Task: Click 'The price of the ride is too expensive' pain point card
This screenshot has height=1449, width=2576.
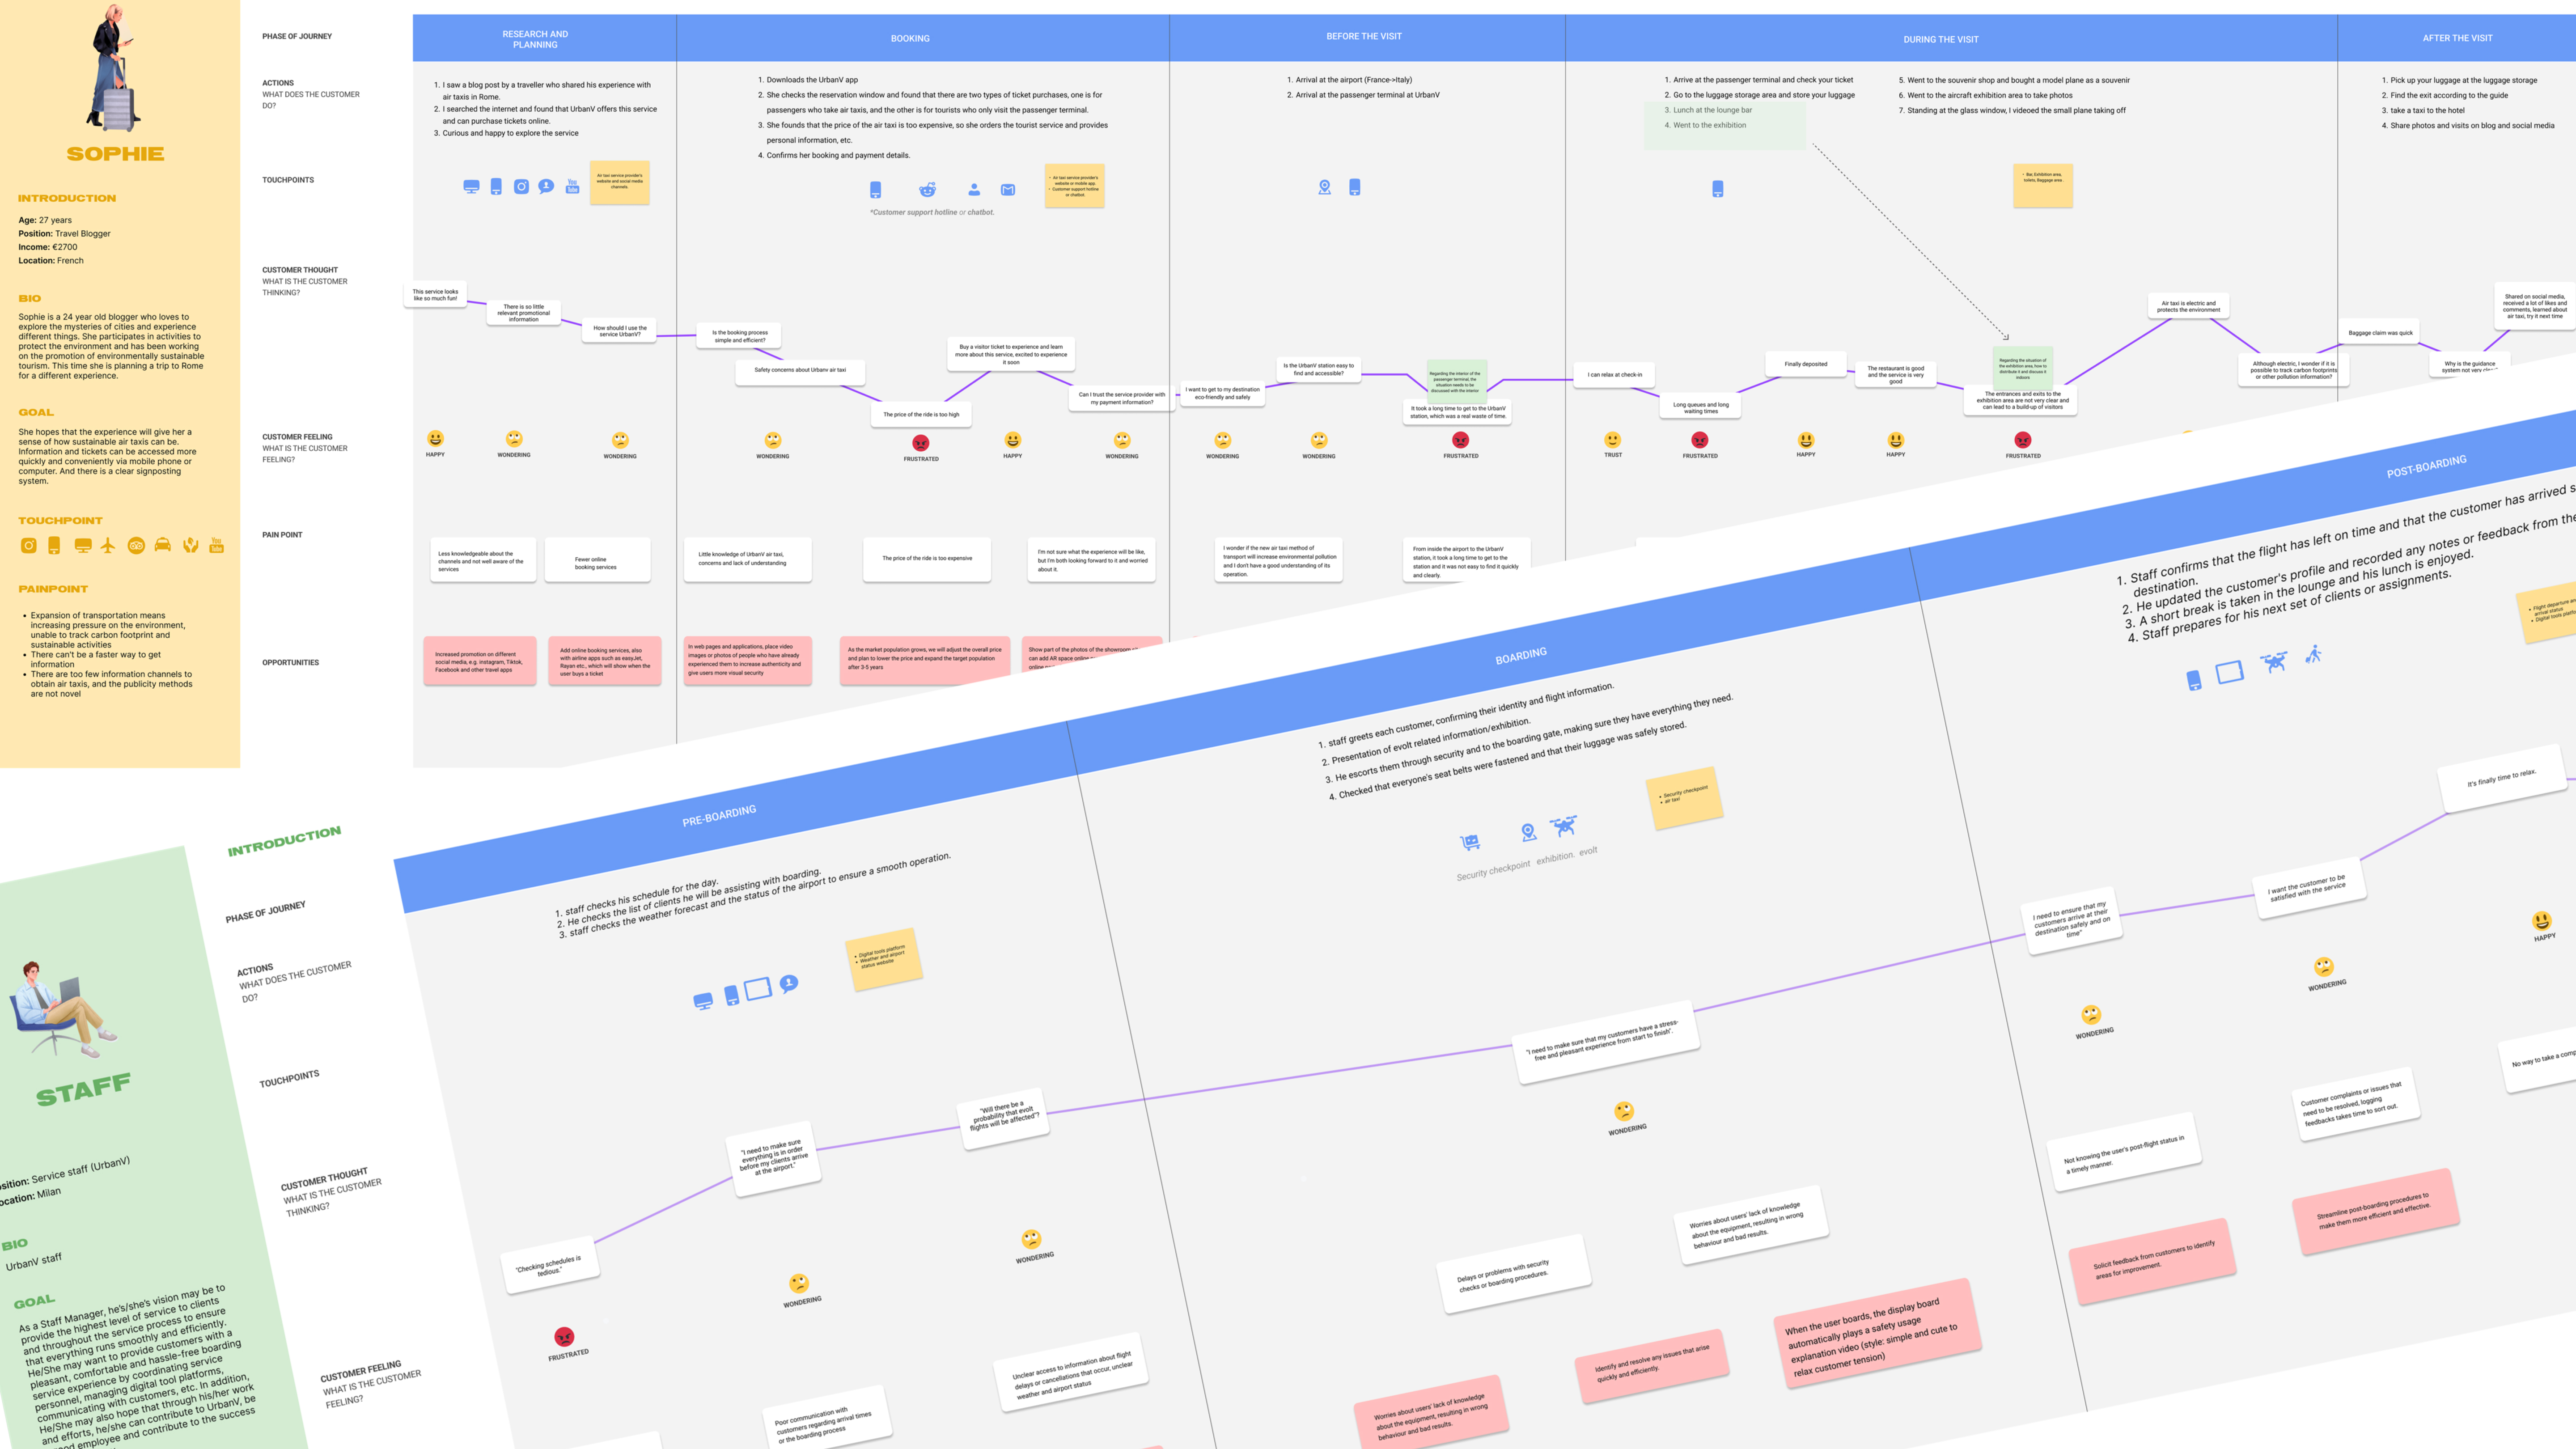Action: pyautogui.click(x=926, y=559)
